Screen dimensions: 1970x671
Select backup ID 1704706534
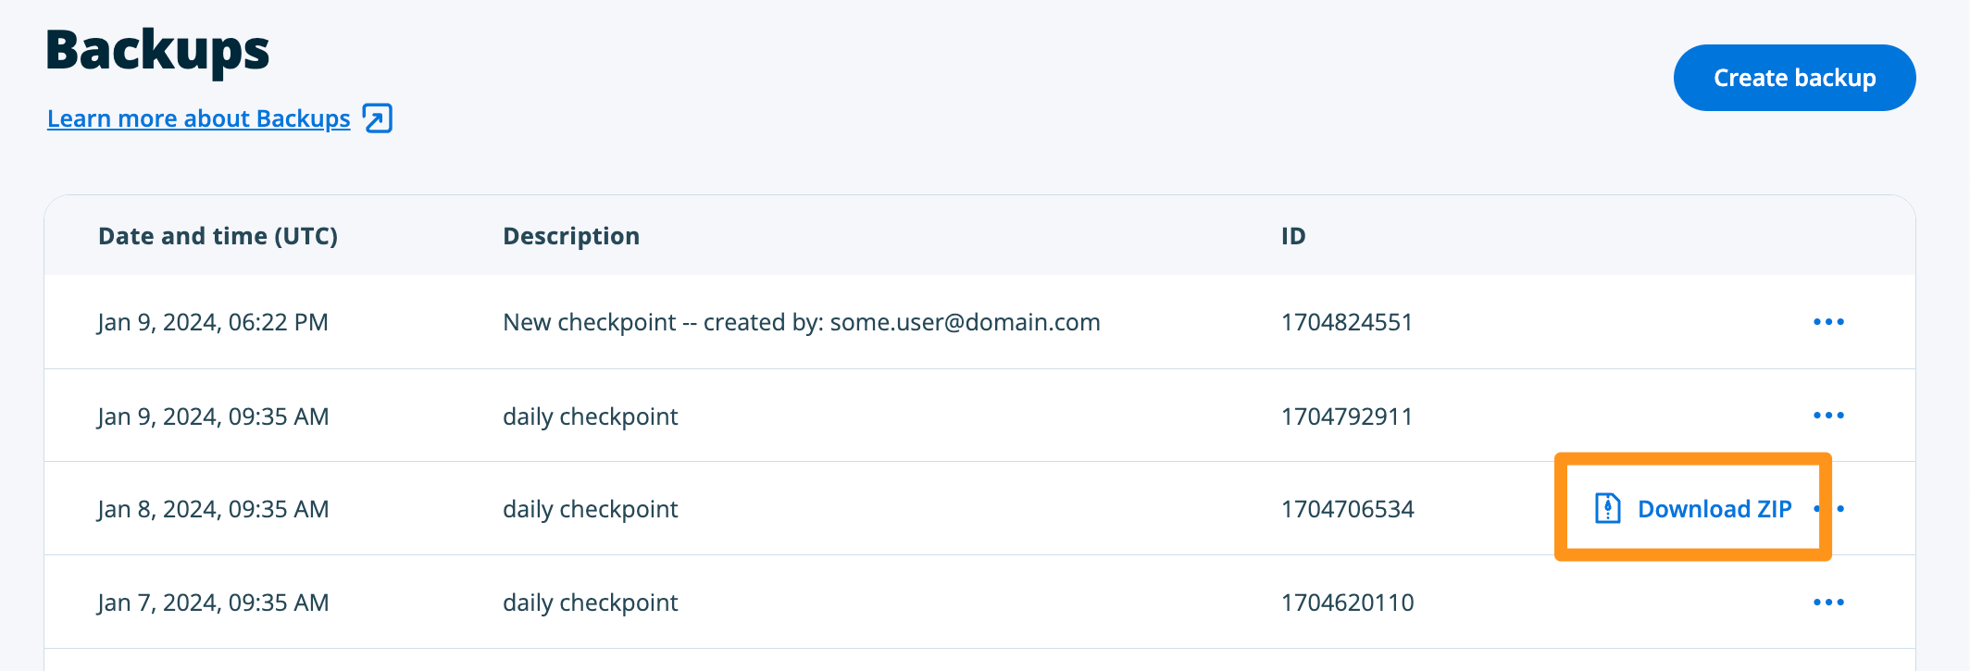pos(1347,509)
